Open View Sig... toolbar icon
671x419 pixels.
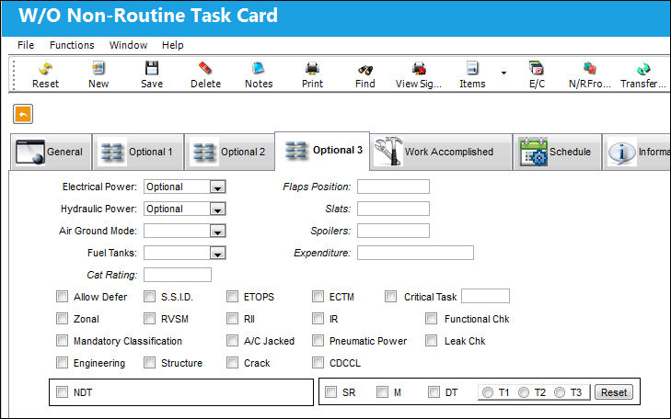(419, 69)
